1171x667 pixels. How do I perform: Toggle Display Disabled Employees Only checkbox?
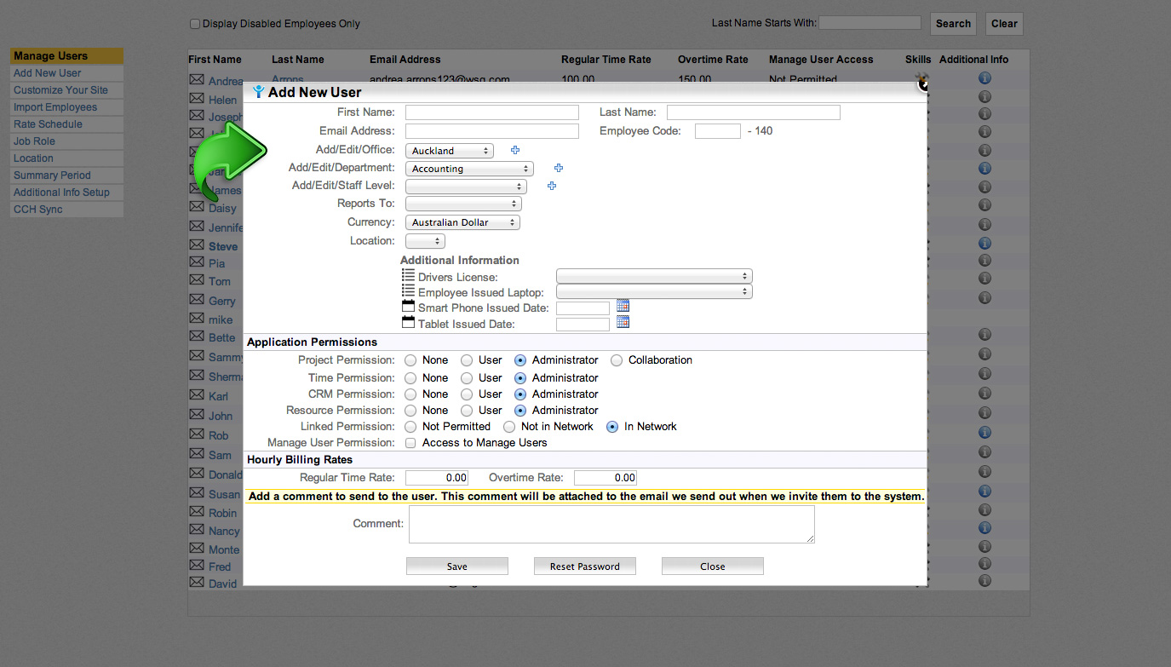coord(195,24)
